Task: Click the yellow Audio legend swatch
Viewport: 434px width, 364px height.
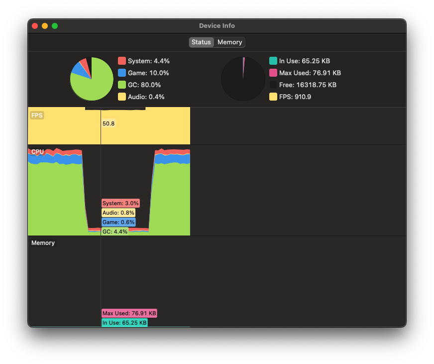Action: pos(122,97)
